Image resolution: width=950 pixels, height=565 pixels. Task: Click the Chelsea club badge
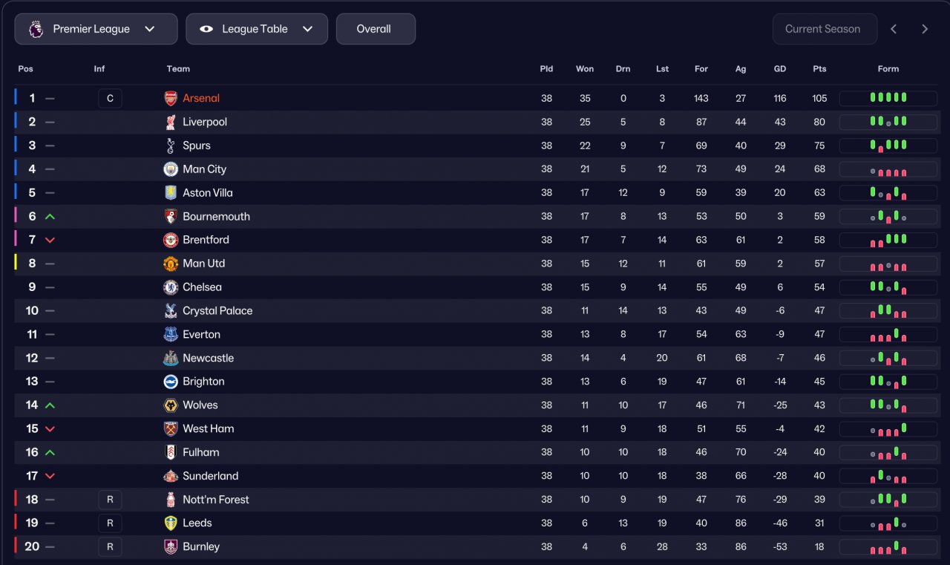click(171, 287)
